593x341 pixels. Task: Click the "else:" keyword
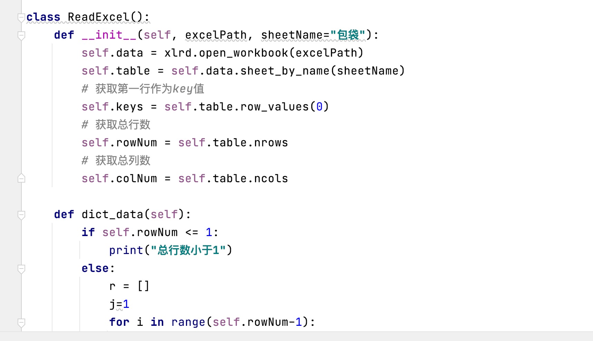[98, 268]
